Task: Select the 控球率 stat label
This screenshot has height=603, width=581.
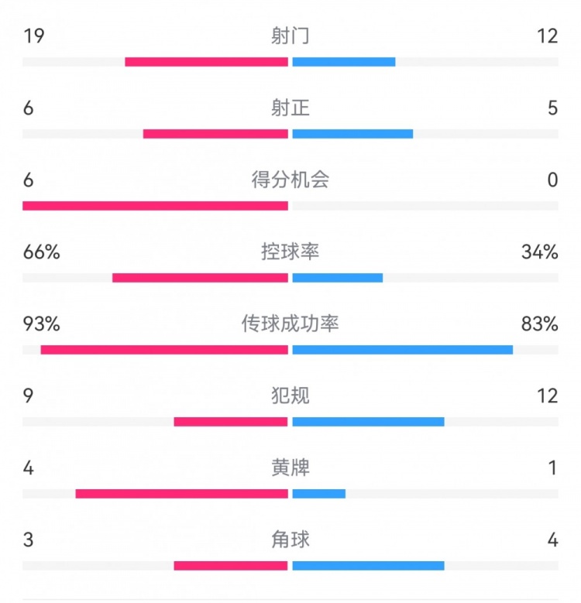Action: [290, 252]
